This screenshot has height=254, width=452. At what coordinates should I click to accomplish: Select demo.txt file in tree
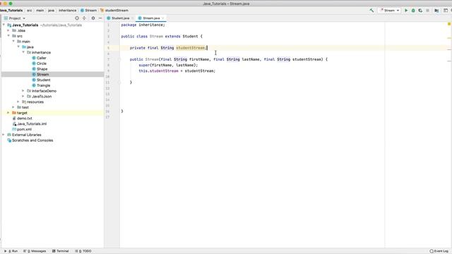click(x=24, y=119)
